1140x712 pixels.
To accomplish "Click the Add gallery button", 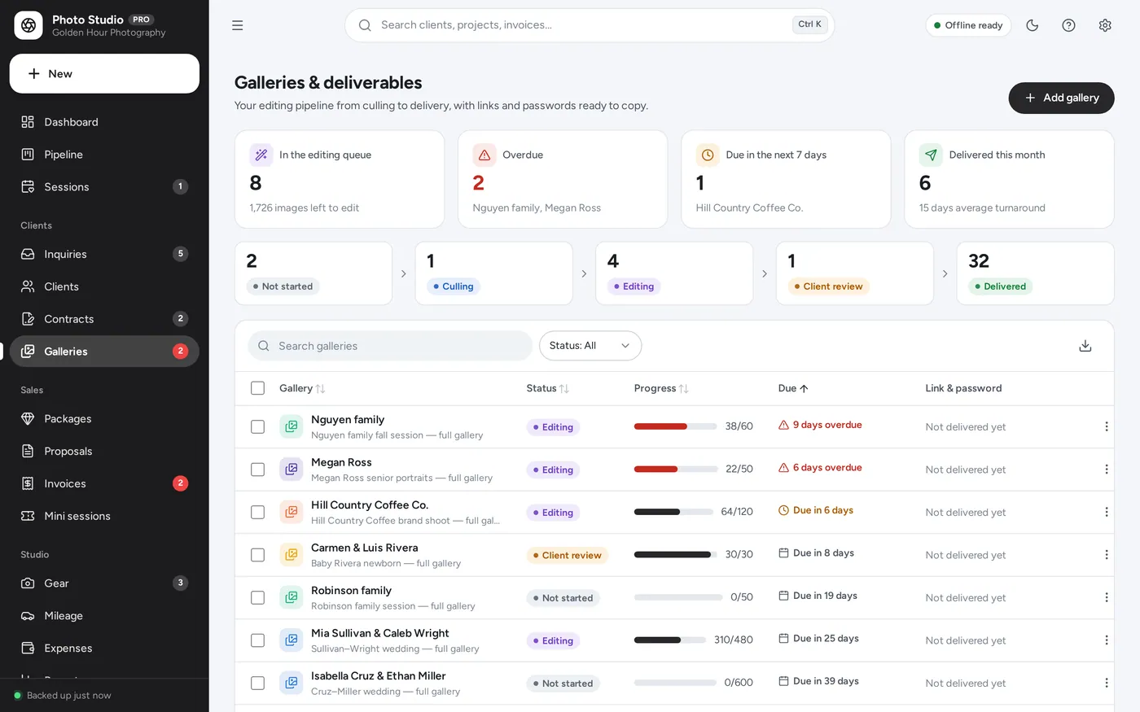I will tap(1061, 98).
